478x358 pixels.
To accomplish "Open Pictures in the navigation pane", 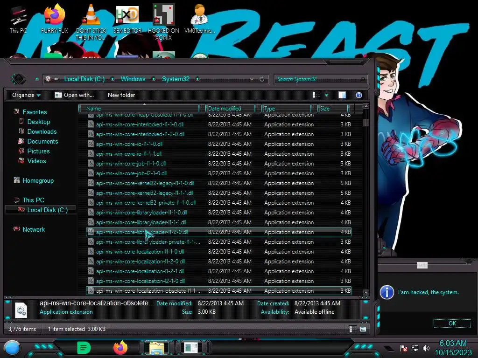I will [x=38, y=151].
